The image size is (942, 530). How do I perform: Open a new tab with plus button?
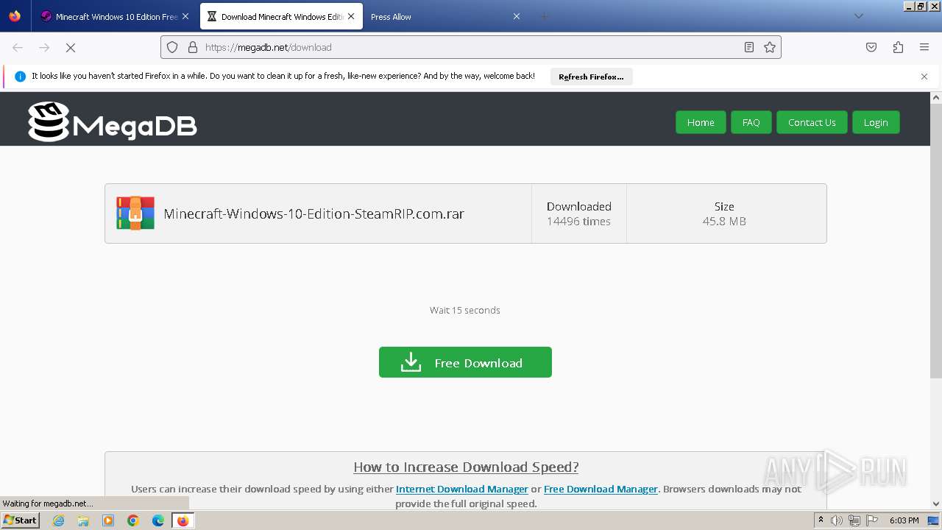click(x=544, y=16)
